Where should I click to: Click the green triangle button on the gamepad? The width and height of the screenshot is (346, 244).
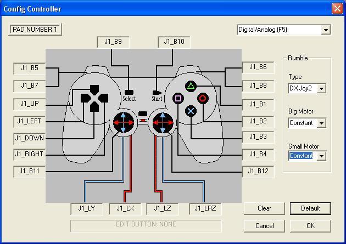tap(191, 86)
